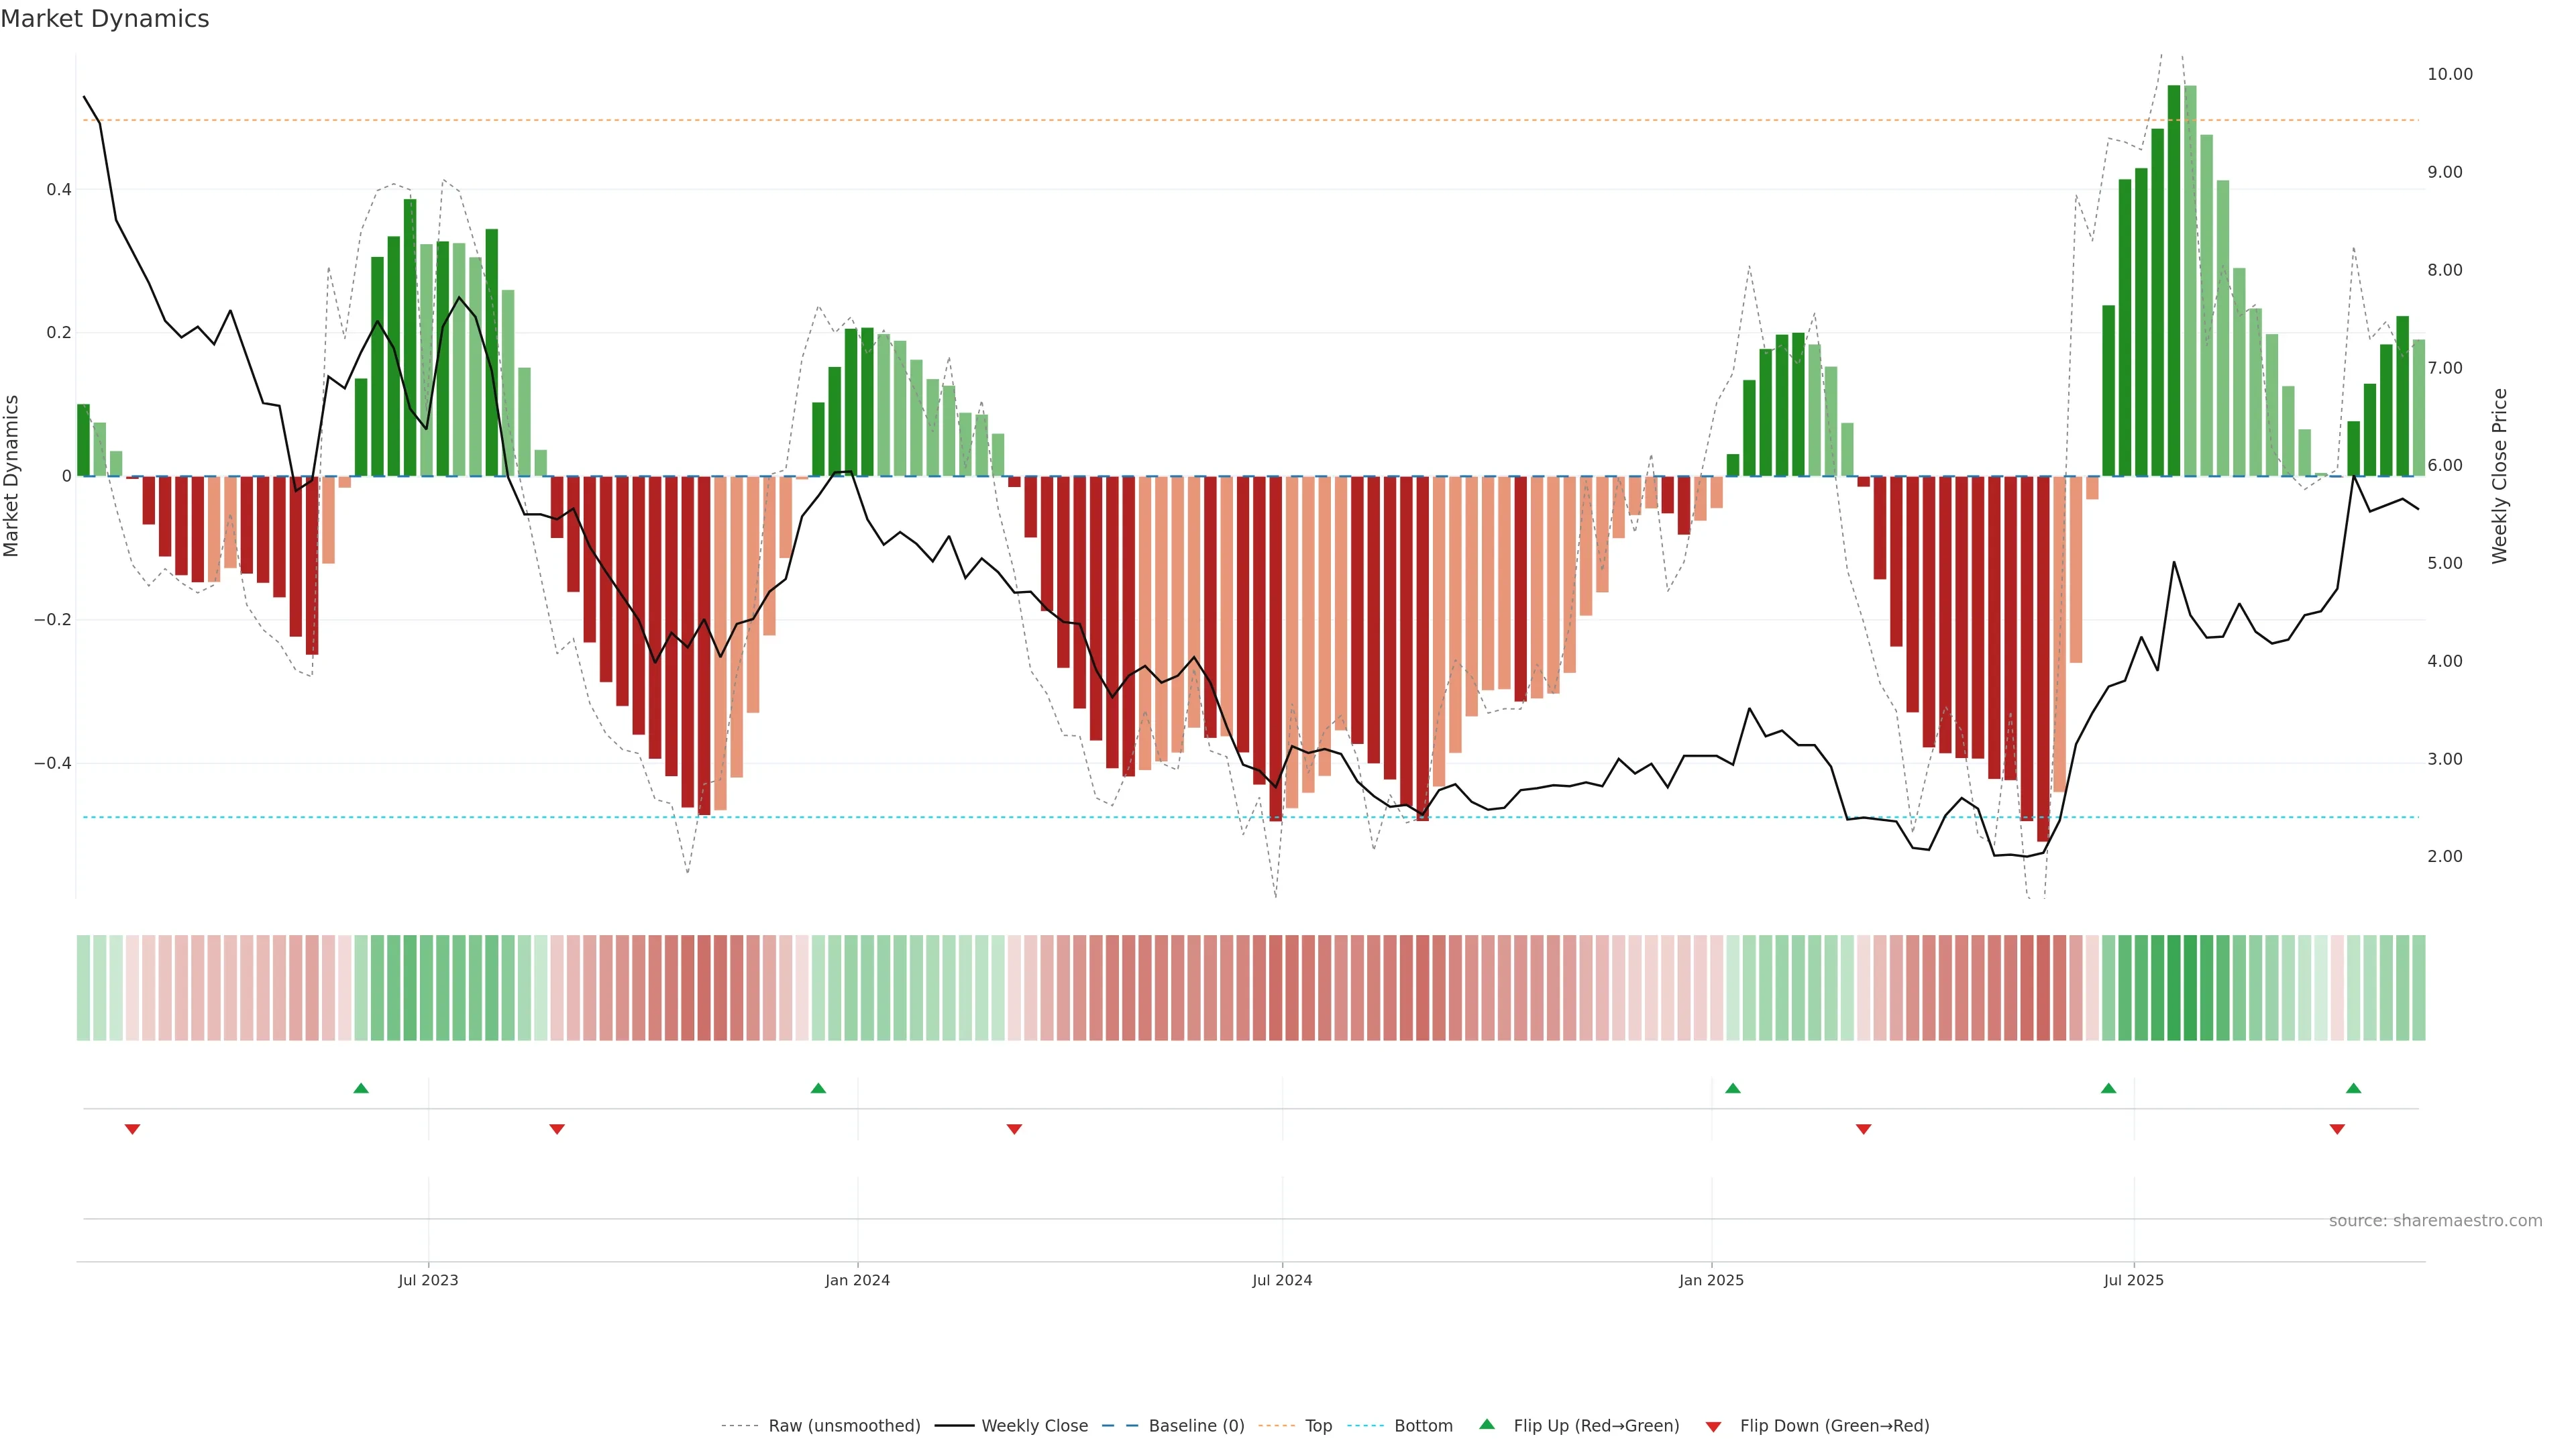Screen dimensions: 2576x1449
Task: Click Flip Up green triangle legend icon
Action: (1487, 1425)
